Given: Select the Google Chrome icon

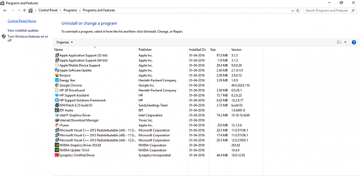Looking at the screenshot, I should point(57,85).
